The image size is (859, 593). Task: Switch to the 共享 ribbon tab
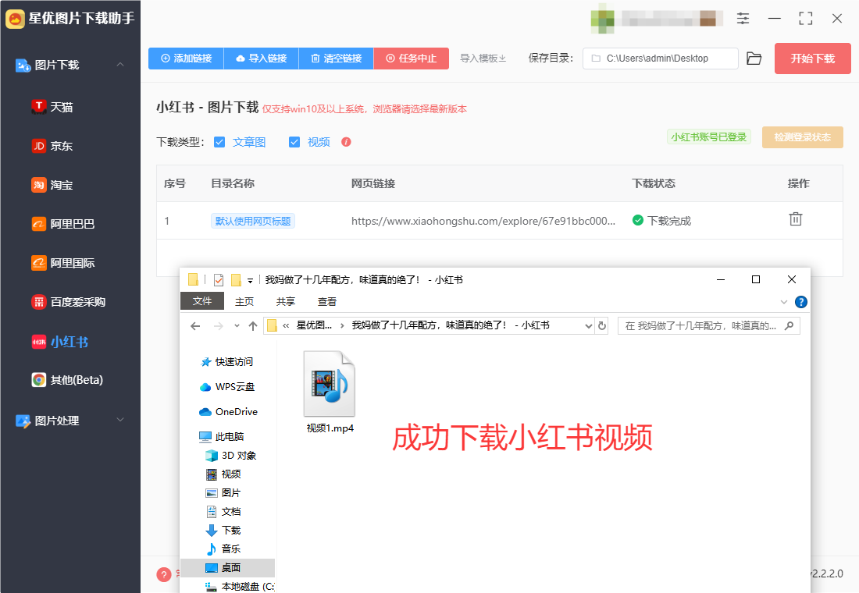tap(285, 302)
